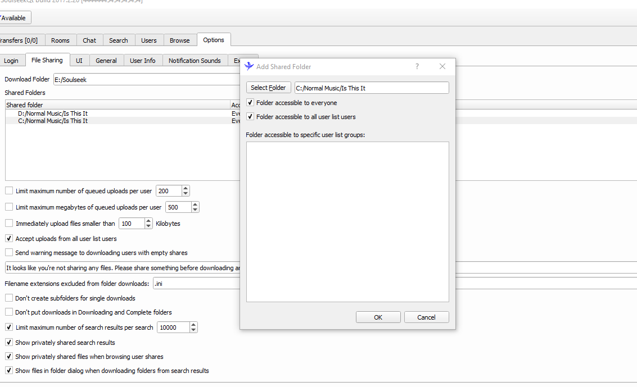Click the empty shares warning message field

pos(123,268)
